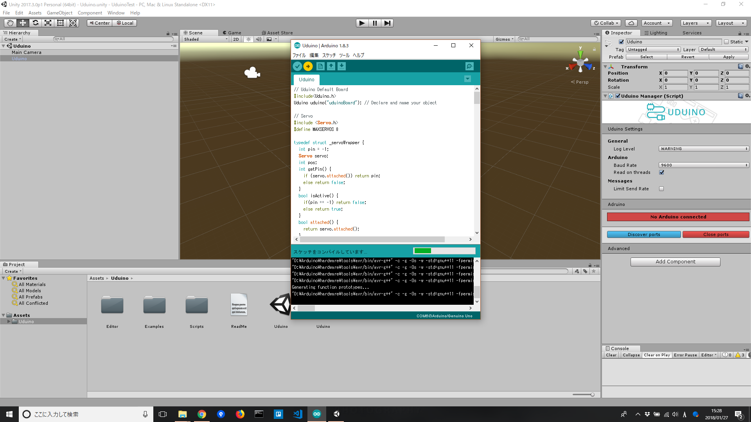
Task: Select the Unity Hand tool
Action: click(10, 23)
